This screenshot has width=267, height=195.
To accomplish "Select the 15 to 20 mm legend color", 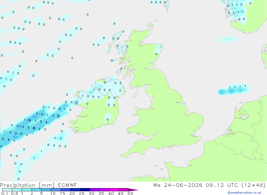I will point(66,190).
